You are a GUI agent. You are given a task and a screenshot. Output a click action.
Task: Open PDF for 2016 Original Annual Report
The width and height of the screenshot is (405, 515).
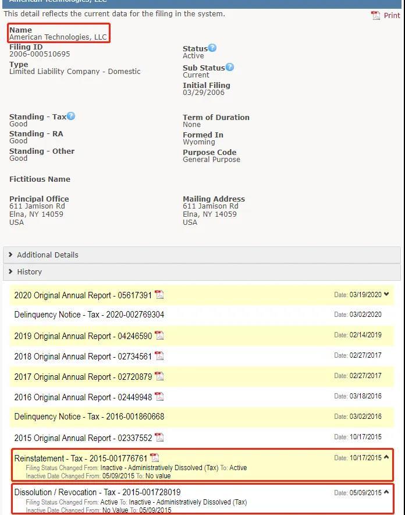coord(159,396)
